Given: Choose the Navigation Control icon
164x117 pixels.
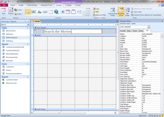Looking at the screenshot, I should point(68,12).
